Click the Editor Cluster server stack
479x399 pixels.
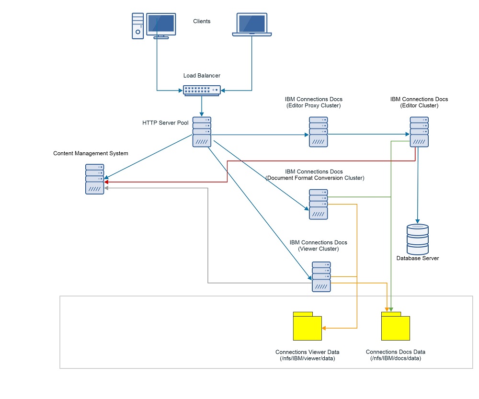point(418,131)
